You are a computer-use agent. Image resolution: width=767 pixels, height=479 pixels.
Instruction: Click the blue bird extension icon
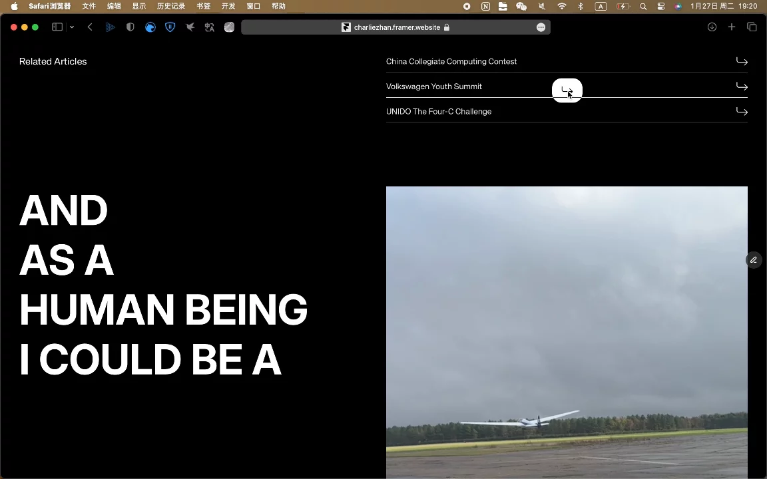point(150,27)
